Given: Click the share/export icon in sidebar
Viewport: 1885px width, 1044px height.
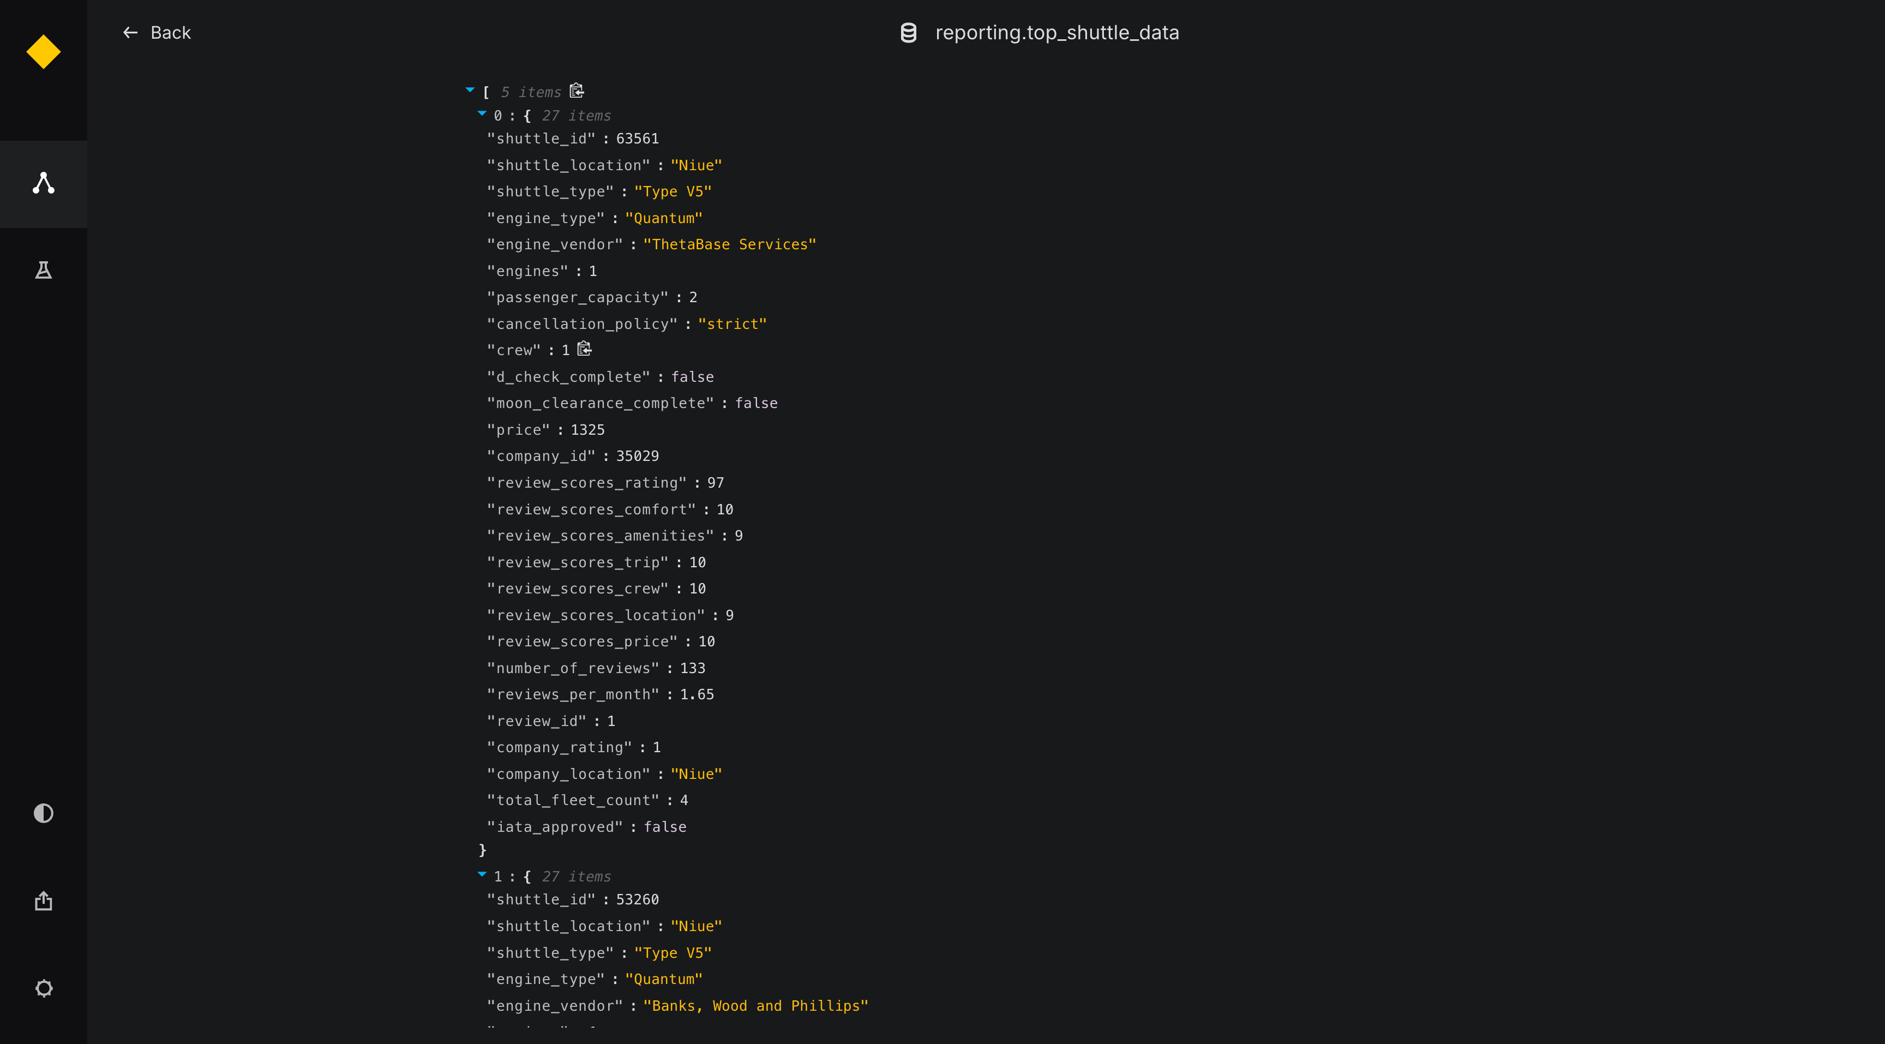Looking at the screenshot, I should (x=43, y=901).
